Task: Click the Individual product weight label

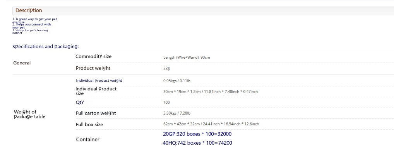Action: click(99, 80)
